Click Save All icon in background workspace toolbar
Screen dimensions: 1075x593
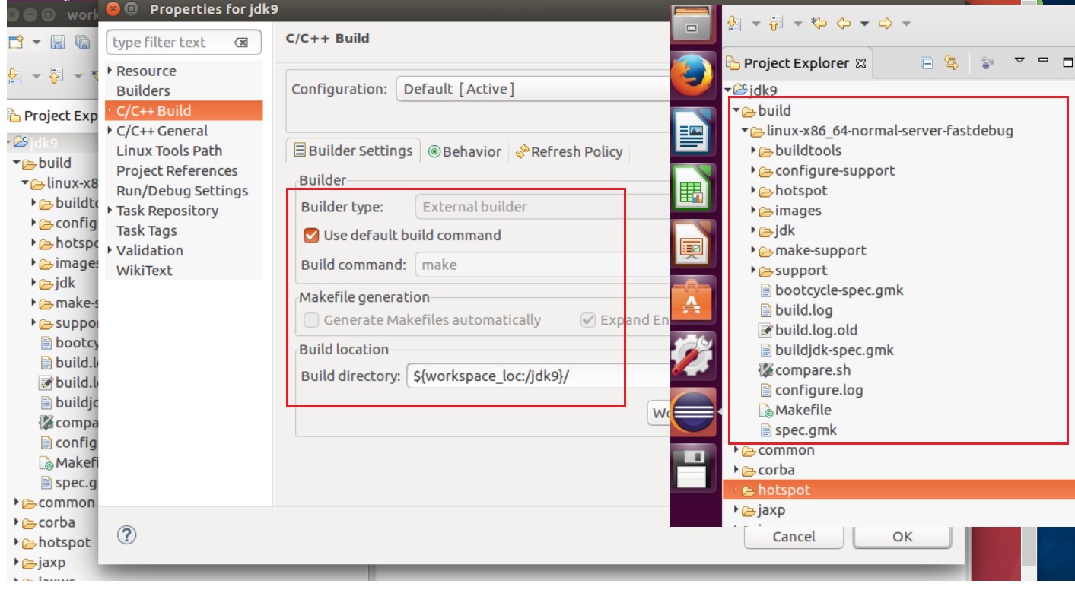coord(81,43)
